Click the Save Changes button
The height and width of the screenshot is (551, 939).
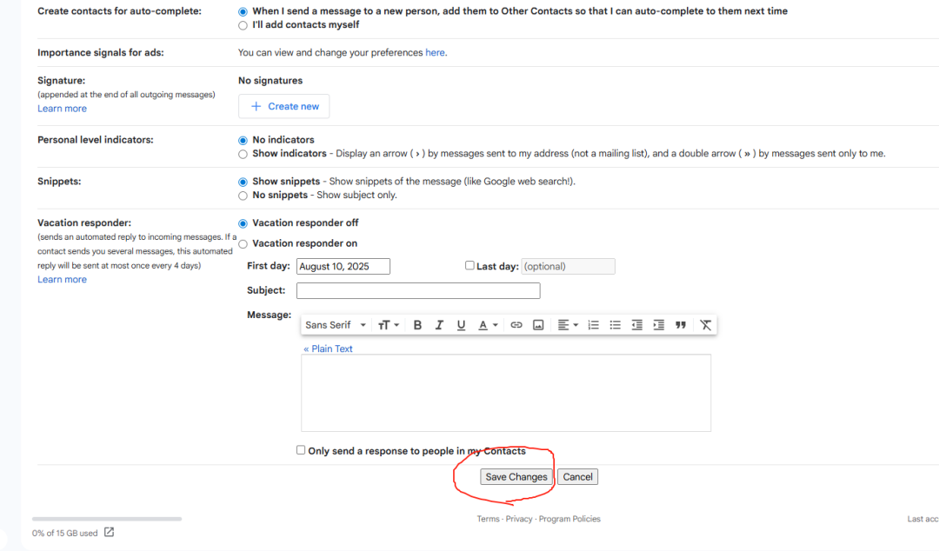(516, 477)
